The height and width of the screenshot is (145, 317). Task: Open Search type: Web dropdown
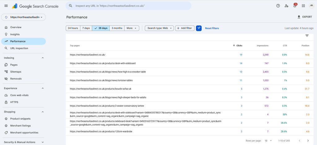click(159, 28)
